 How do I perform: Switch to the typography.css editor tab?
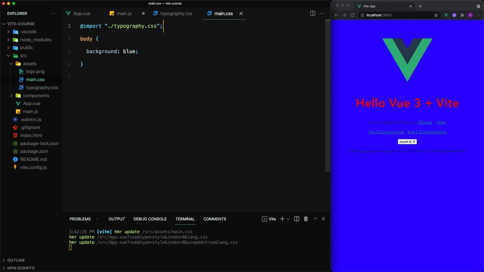pos(176,13)
